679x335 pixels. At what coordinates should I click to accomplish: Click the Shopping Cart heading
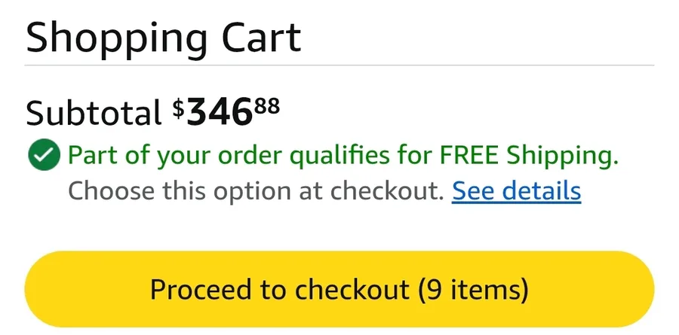[164, 38]
